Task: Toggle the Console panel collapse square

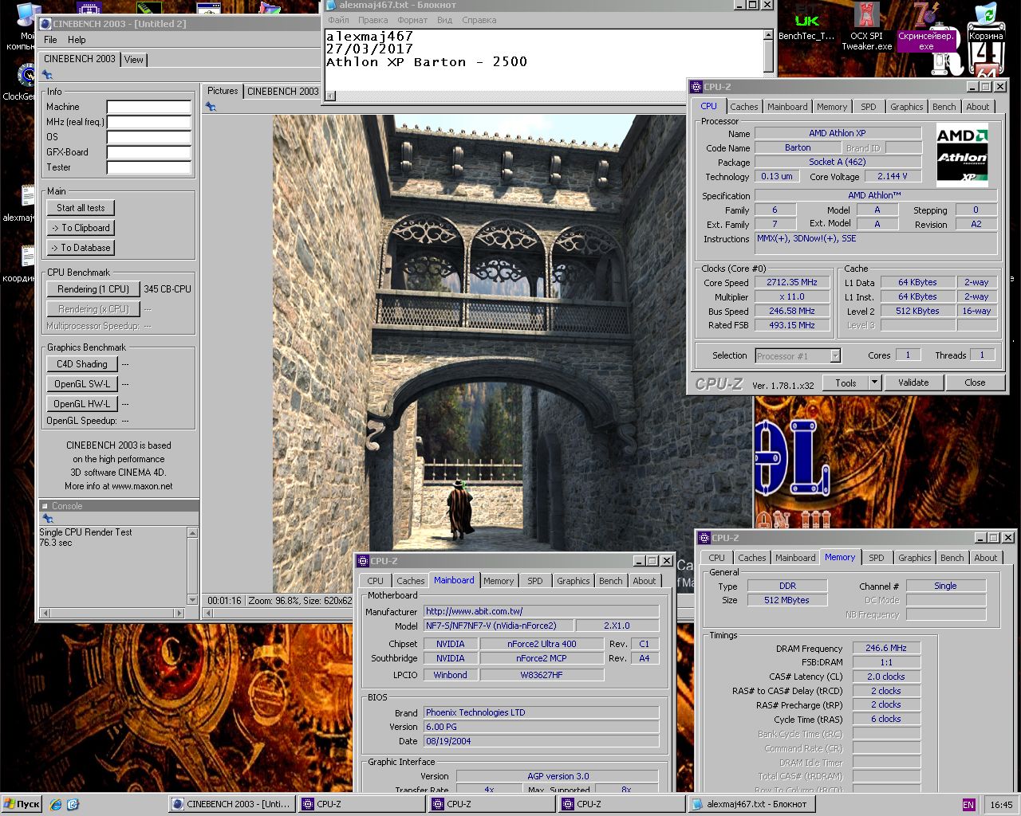Action: point(45,506)
